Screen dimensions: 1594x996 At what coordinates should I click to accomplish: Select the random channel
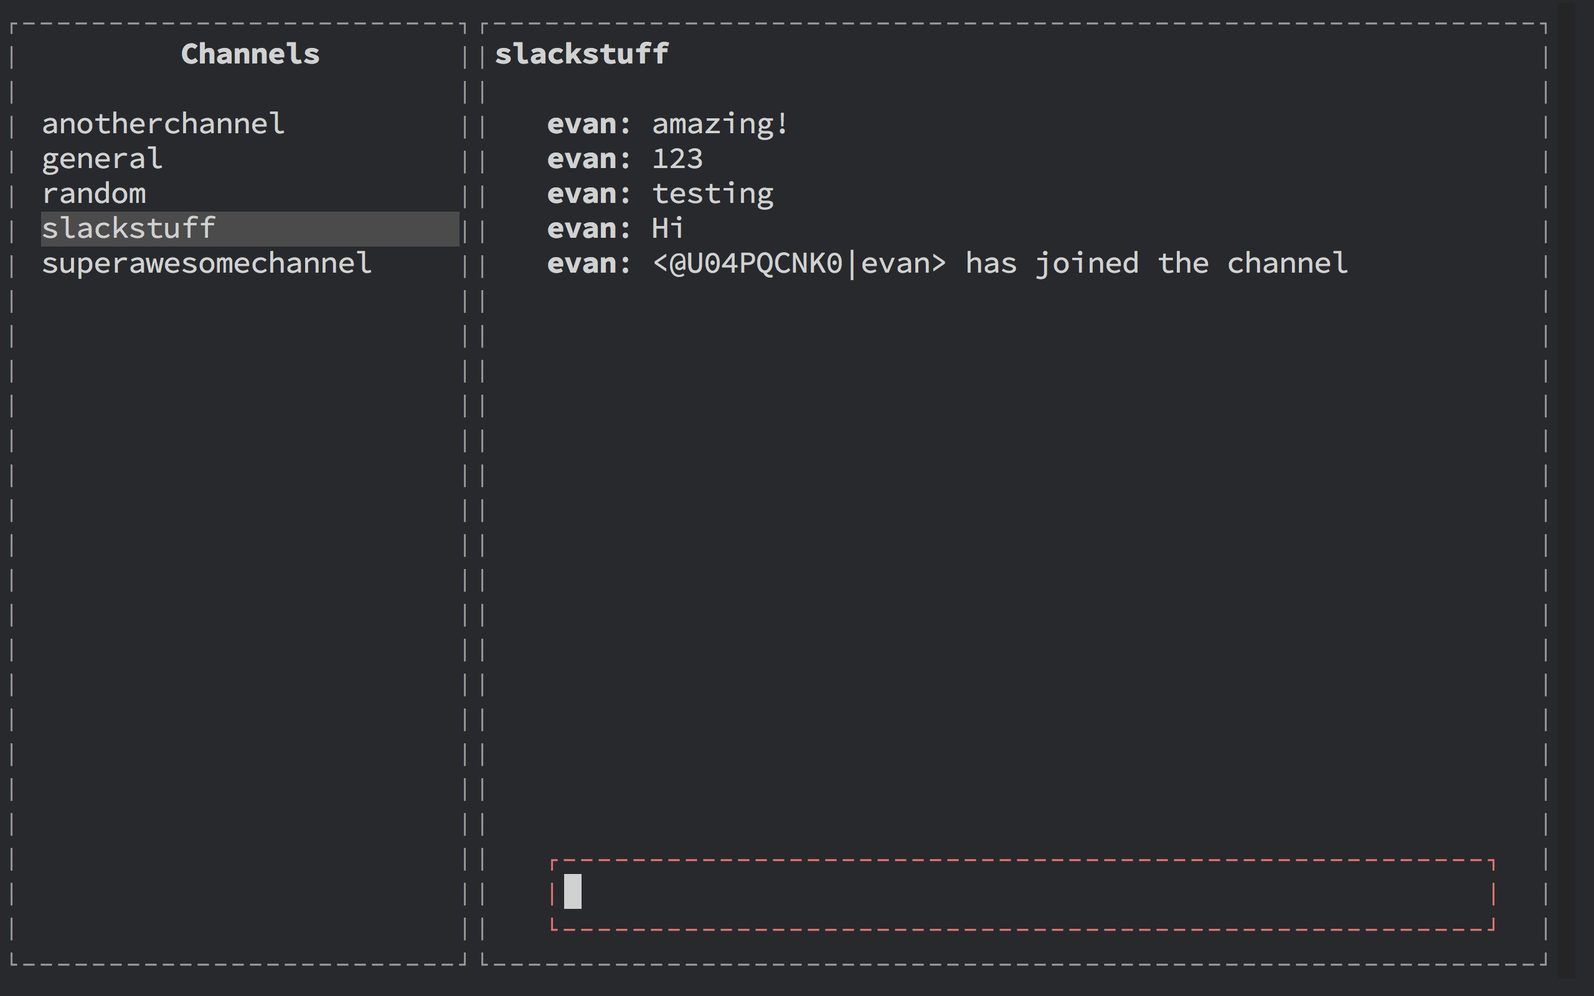coord(91,194)
